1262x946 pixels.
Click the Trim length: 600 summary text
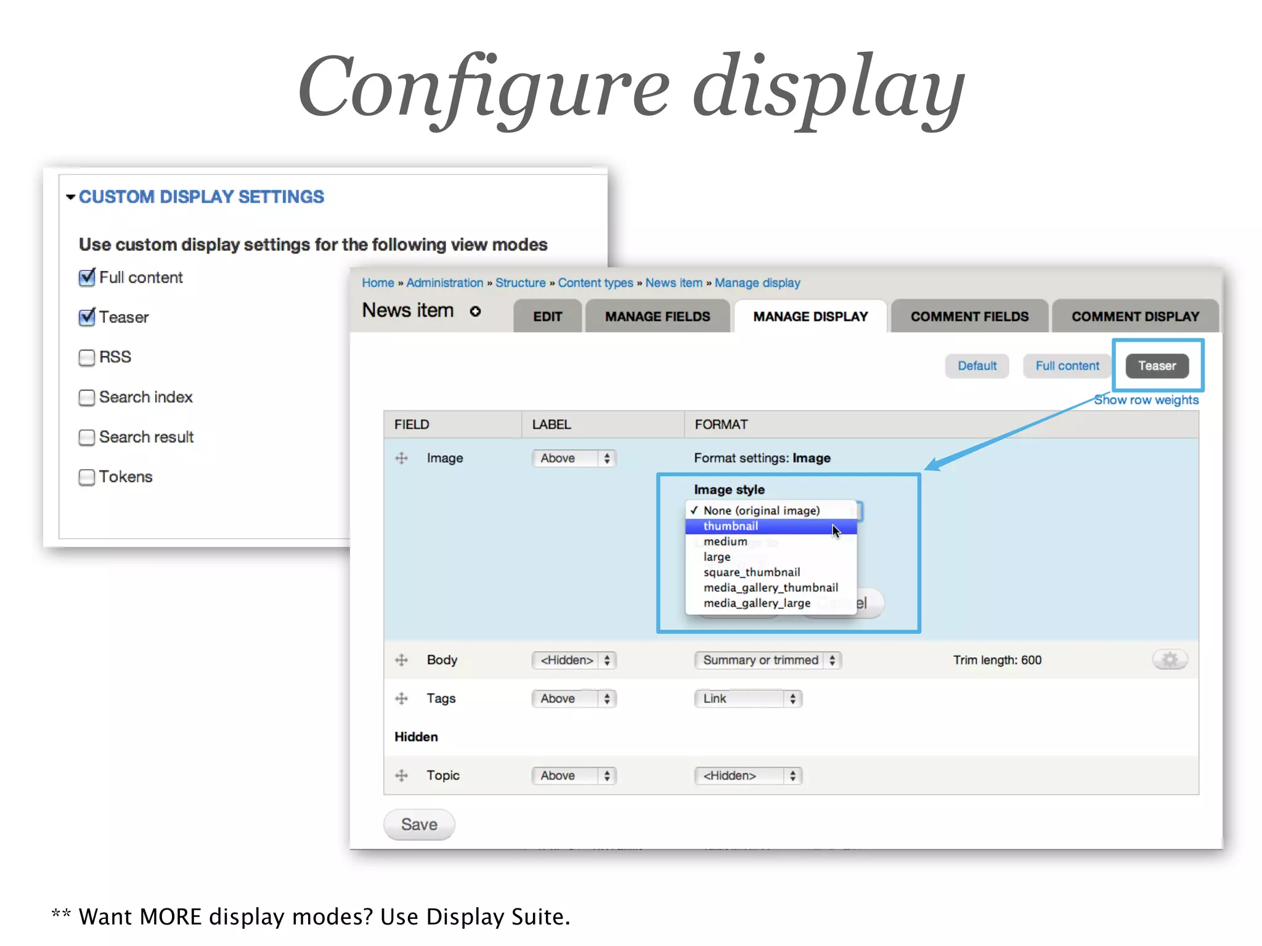[x=997, y=660]
